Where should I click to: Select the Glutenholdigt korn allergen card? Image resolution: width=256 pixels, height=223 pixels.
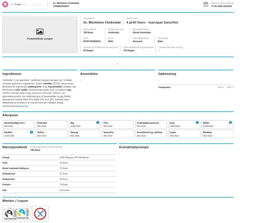pyautogui.click(x=18, y=124)
